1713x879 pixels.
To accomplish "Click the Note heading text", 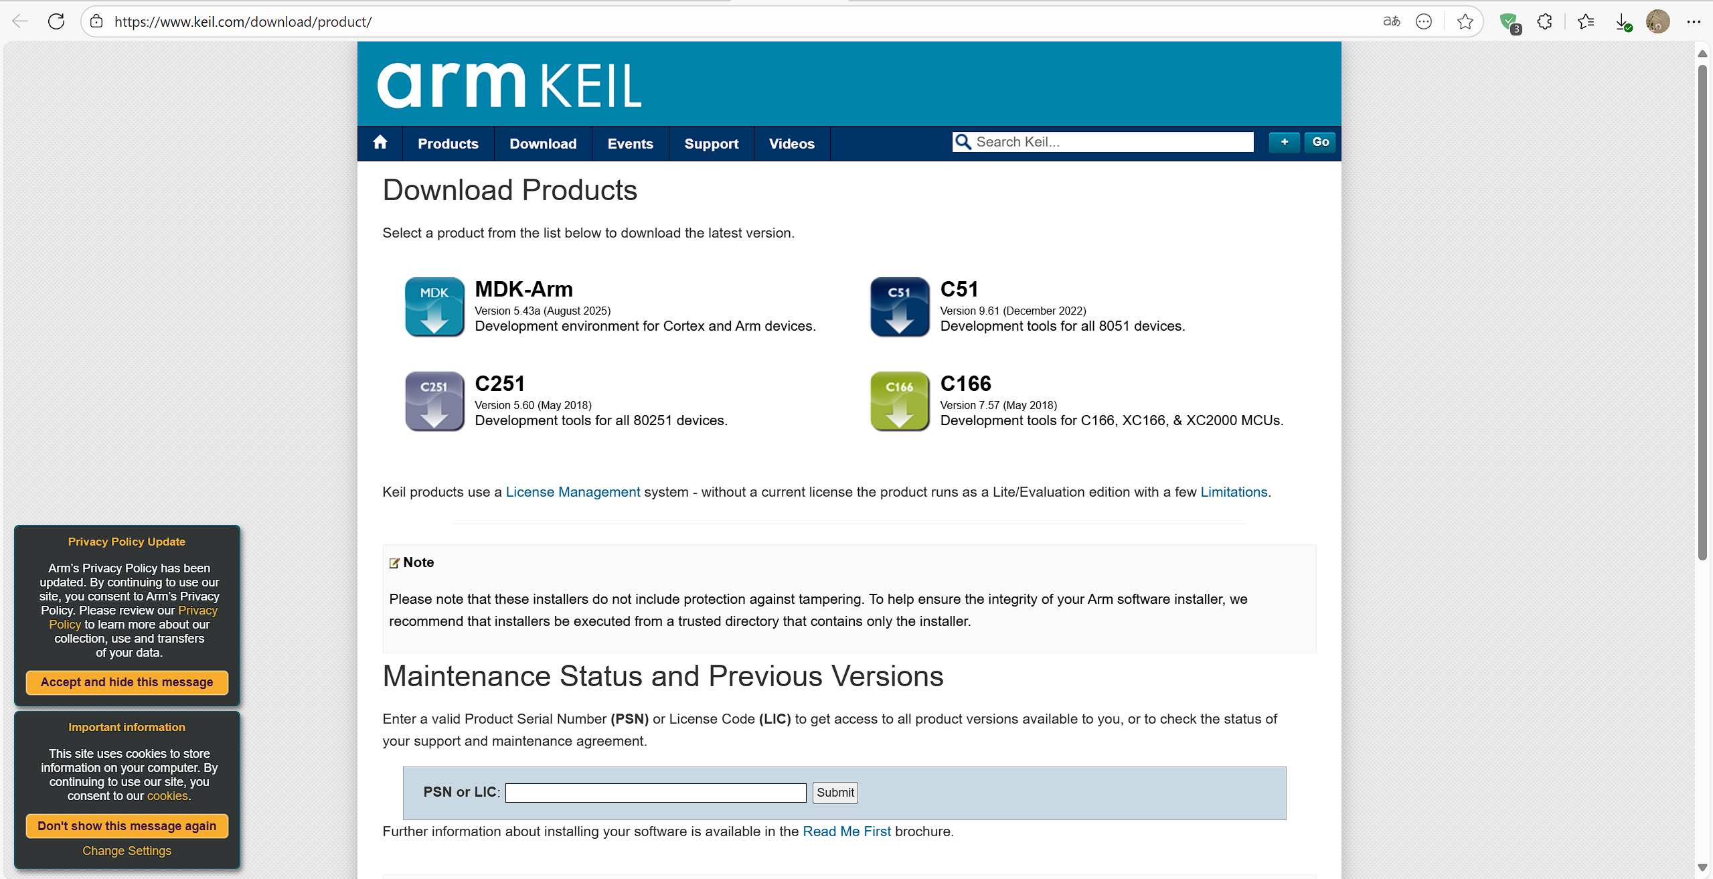I will 418,562.
